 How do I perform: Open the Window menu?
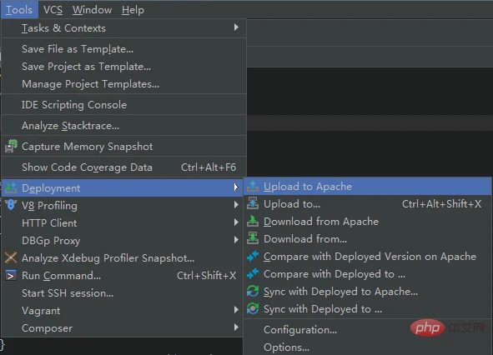click(x=92, y=10)
